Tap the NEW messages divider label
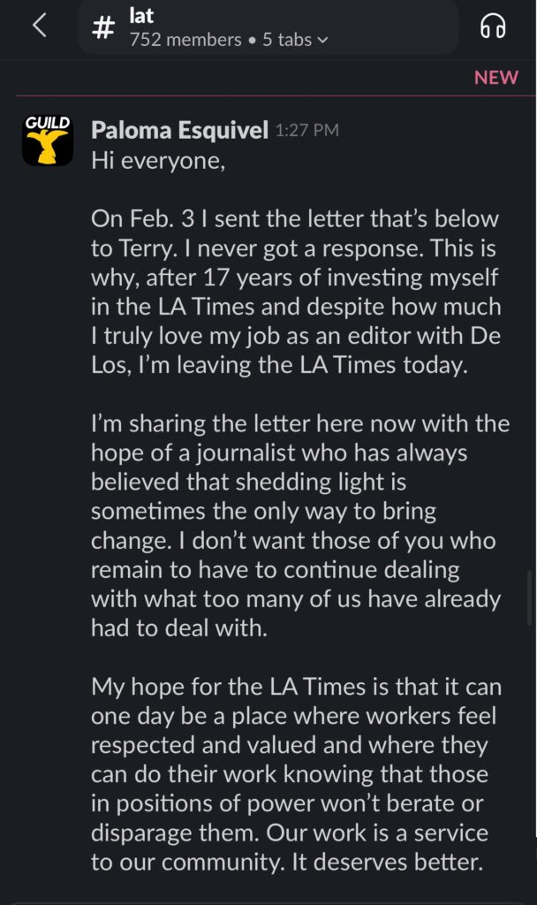 (x=496, y=77)
